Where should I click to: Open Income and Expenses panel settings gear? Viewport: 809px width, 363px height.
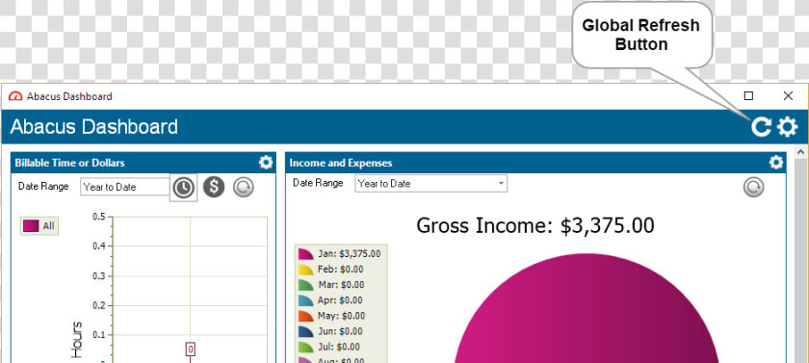[776, 163]
